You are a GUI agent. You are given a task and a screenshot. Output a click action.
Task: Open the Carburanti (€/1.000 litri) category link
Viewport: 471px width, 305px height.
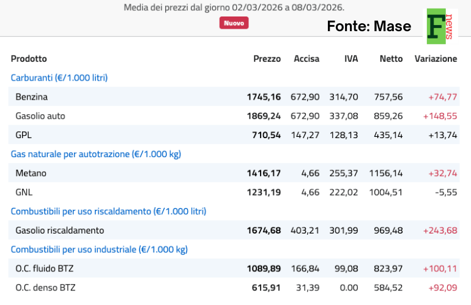tap(59, 78)
